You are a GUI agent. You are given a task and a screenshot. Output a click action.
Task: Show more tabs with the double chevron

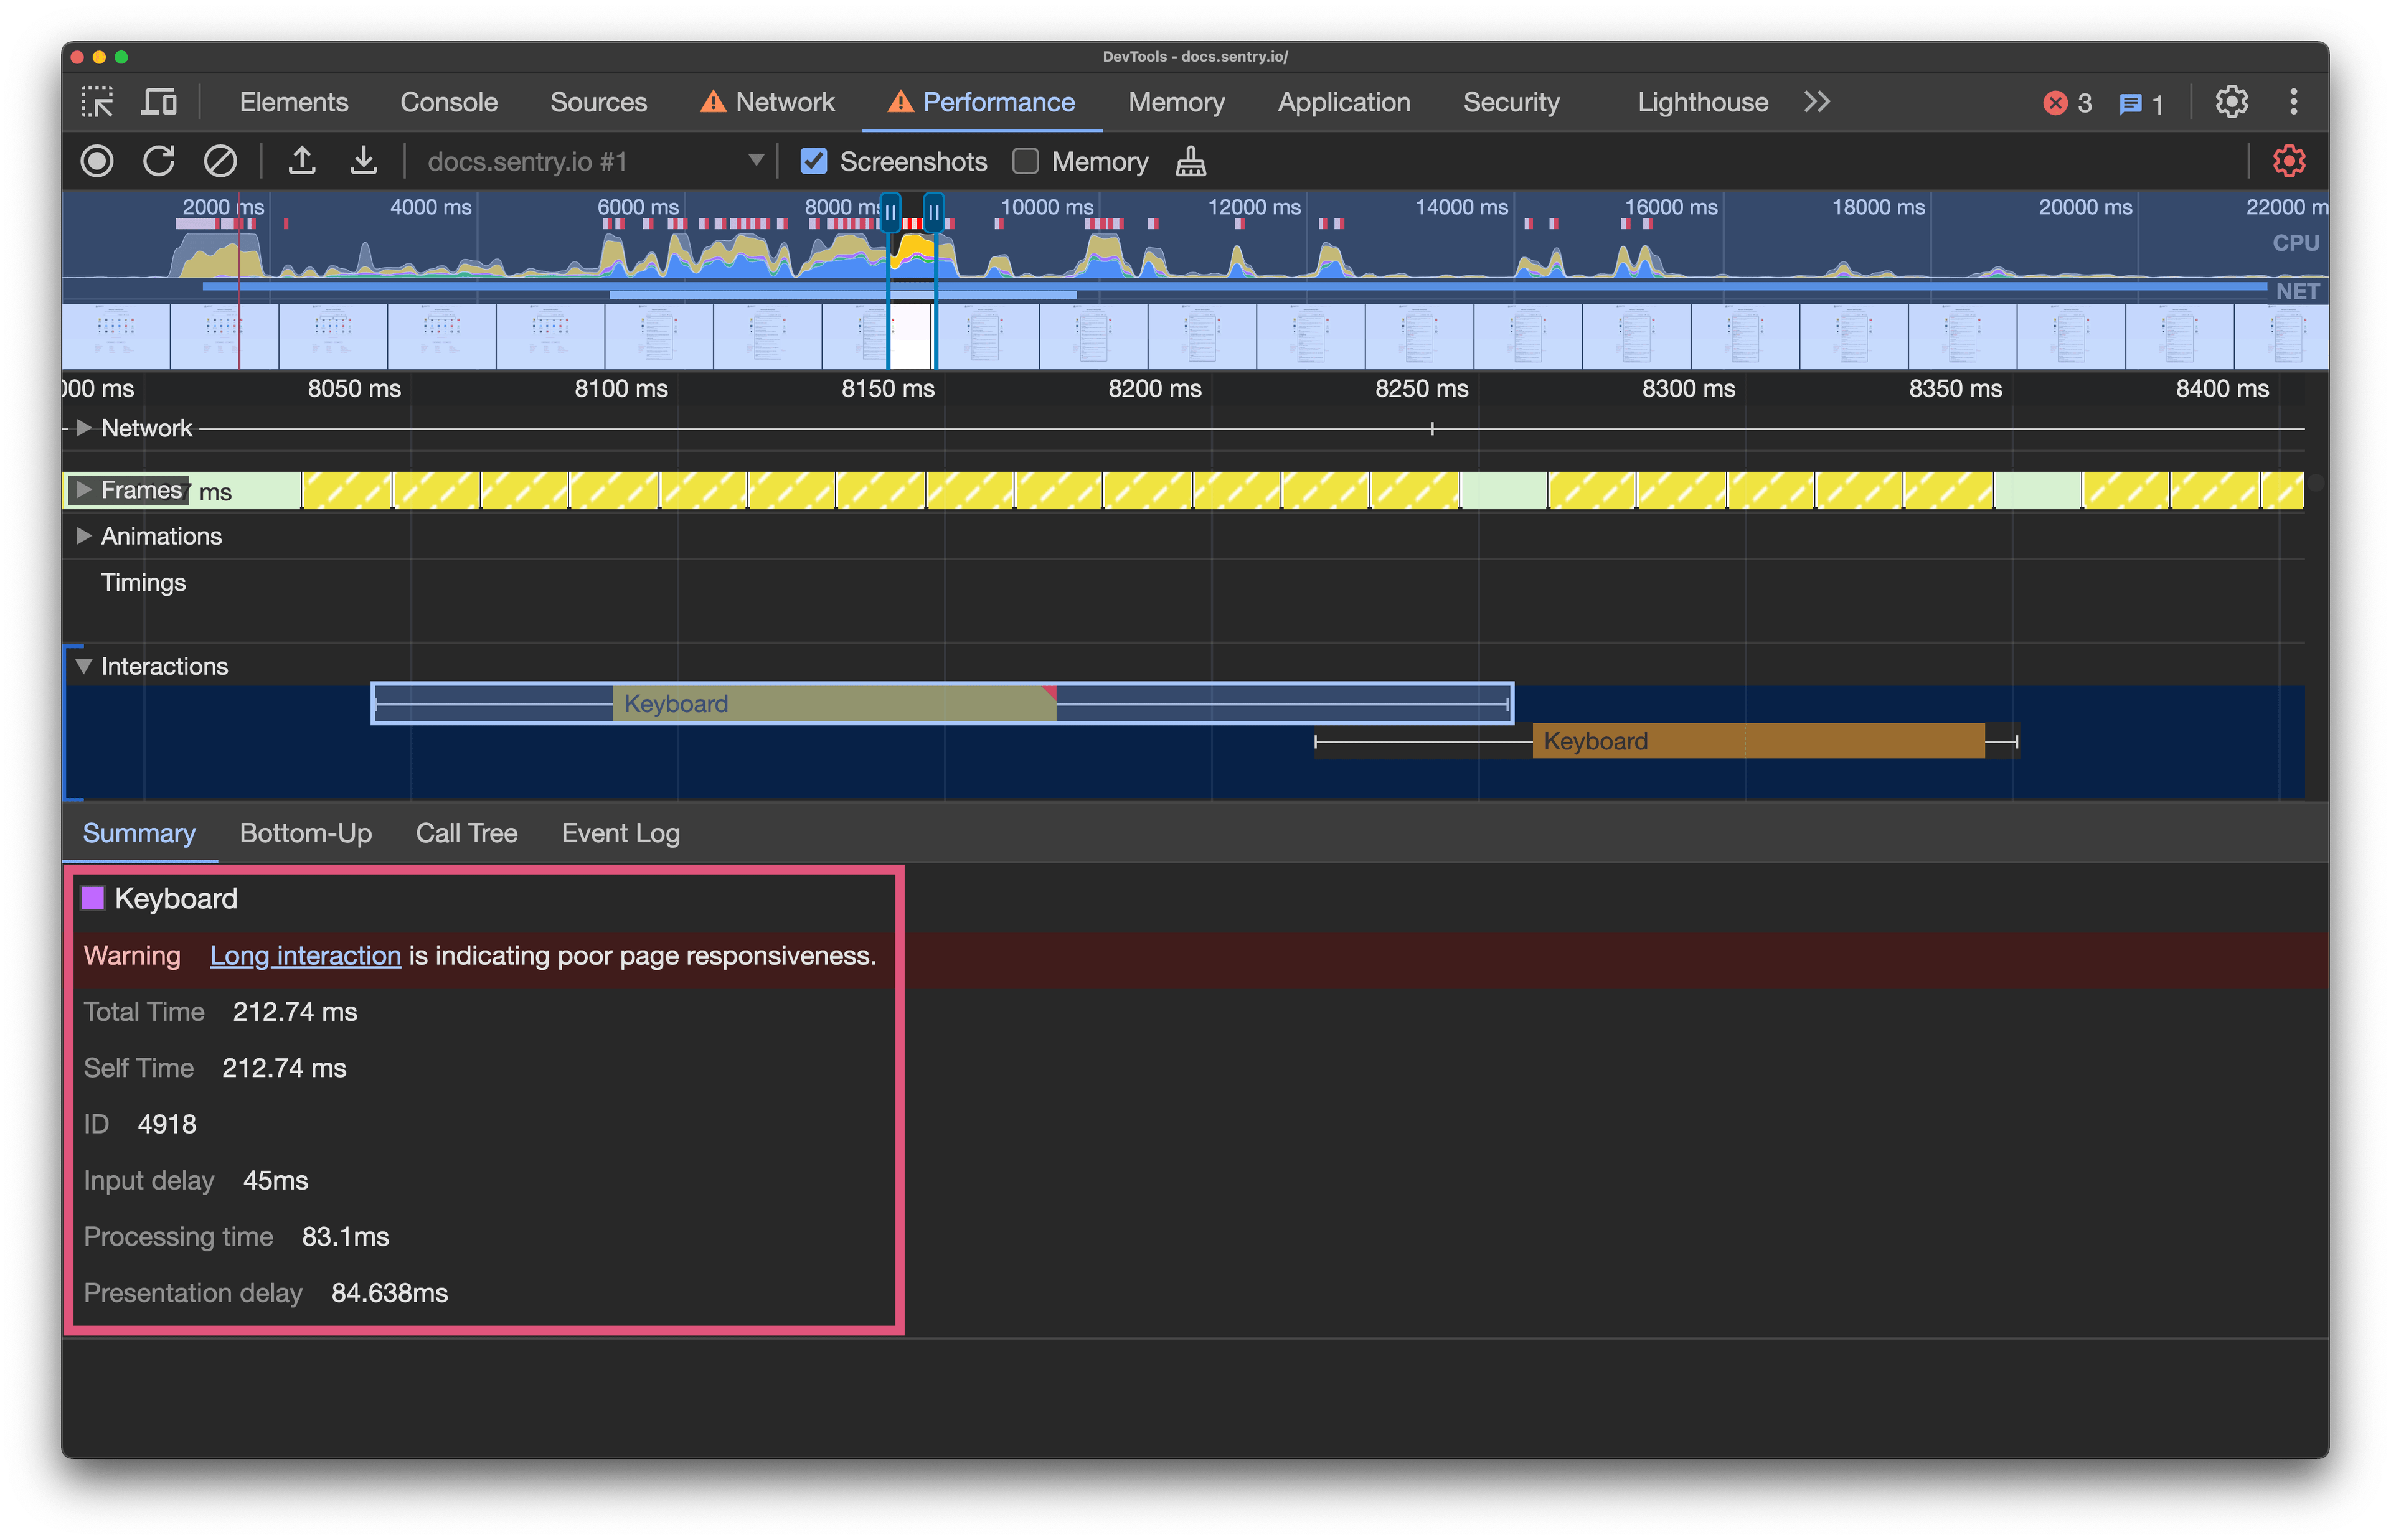coord(1817,102)
